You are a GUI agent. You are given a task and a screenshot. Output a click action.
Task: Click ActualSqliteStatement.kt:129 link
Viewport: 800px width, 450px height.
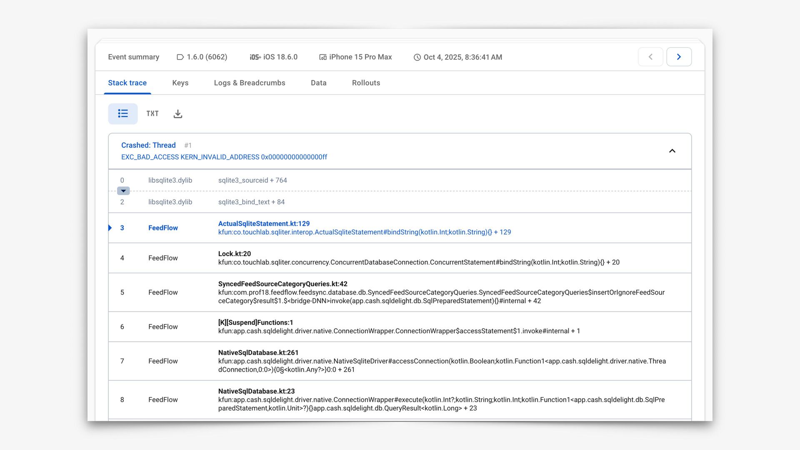264,224
